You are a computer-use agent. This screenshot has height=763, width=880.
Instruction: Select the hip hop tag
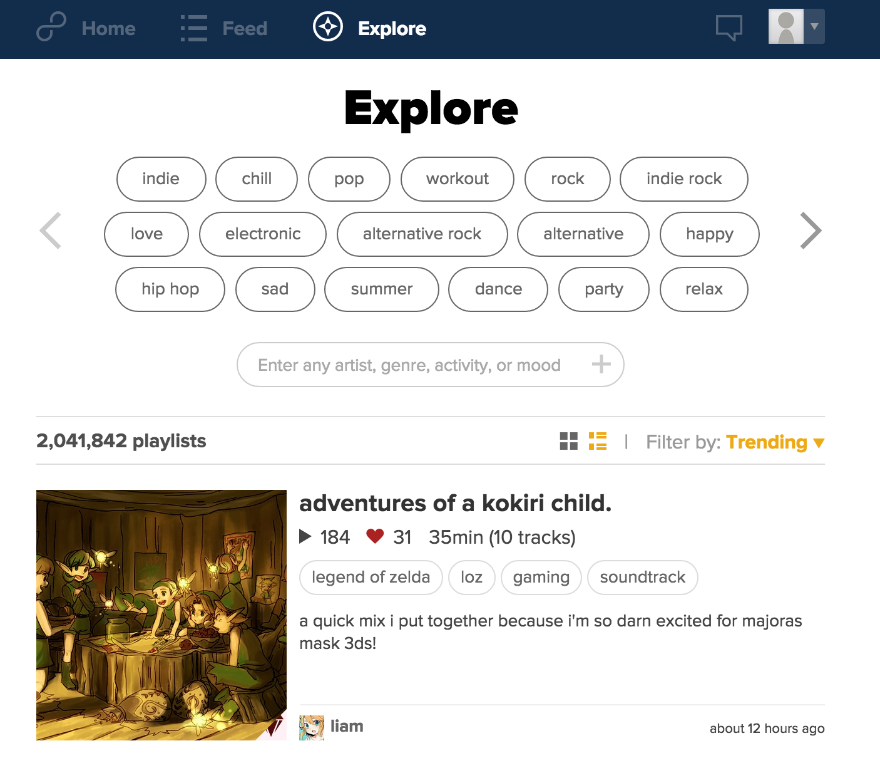[x=170, y=289]
